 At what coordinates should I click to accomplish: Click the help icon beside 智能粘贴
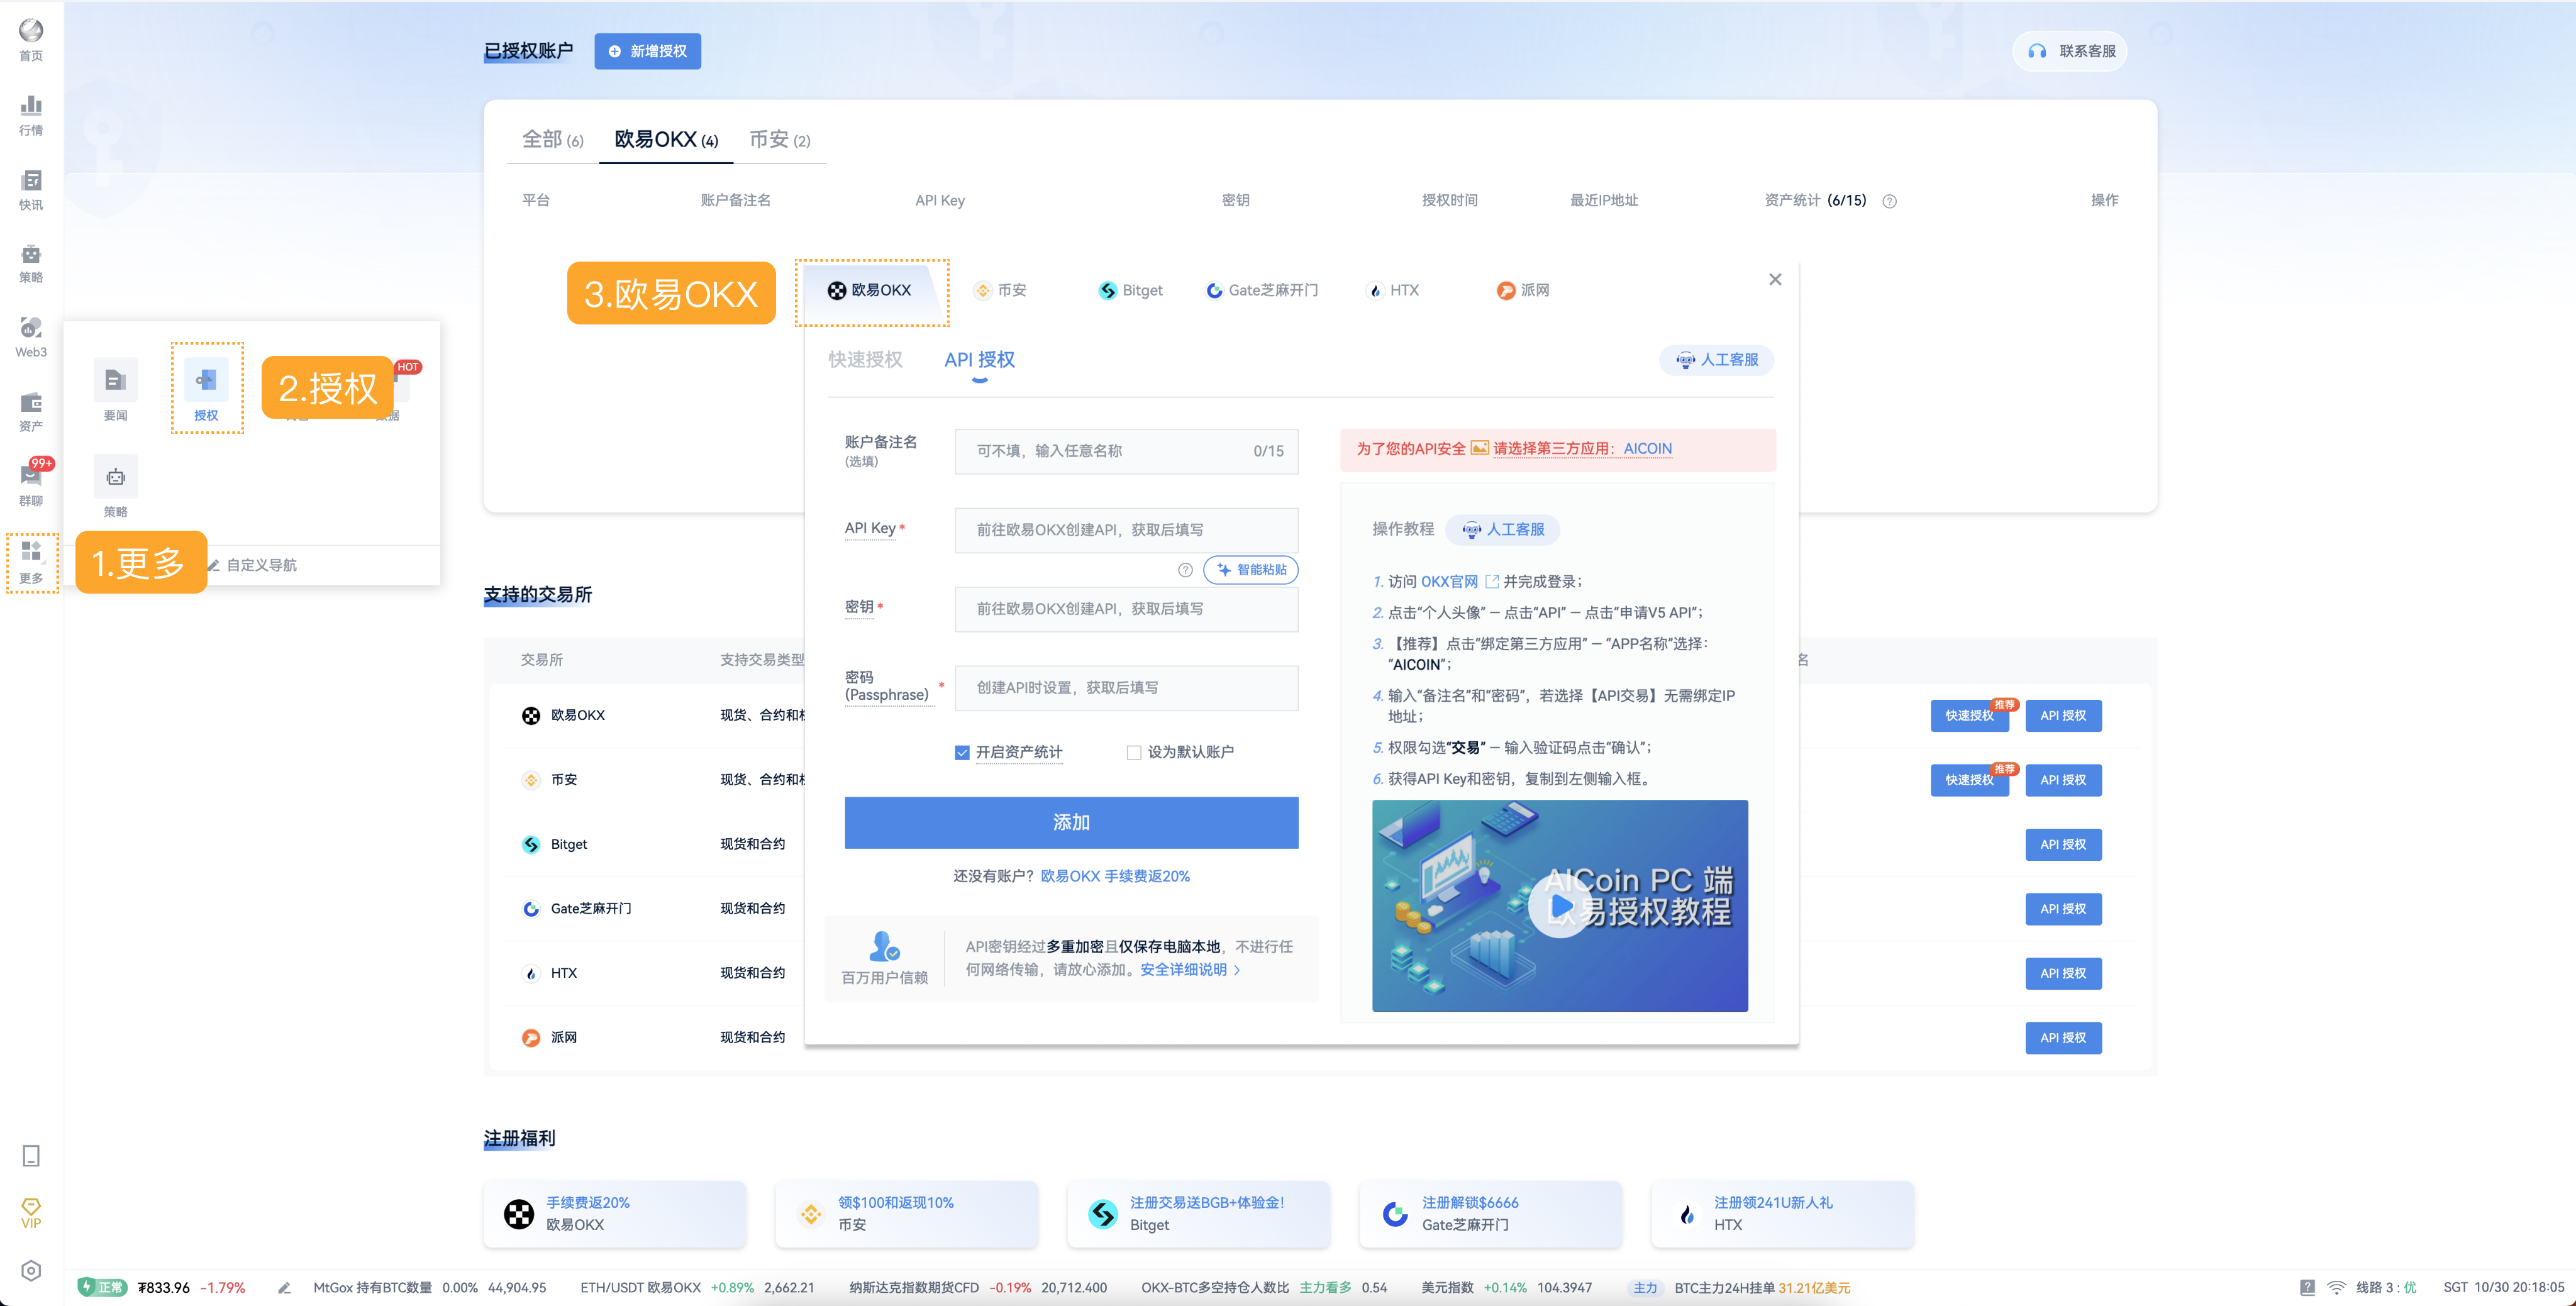[x=1185, y=570]
